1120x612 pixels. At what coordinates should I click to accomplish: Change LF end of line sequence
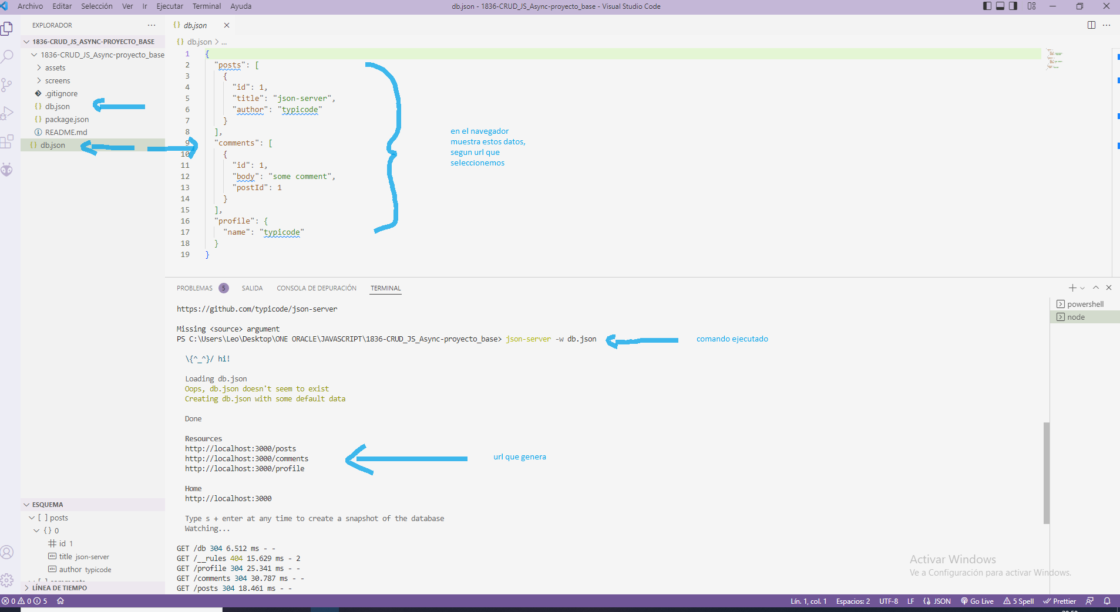(x=911, y=601)
